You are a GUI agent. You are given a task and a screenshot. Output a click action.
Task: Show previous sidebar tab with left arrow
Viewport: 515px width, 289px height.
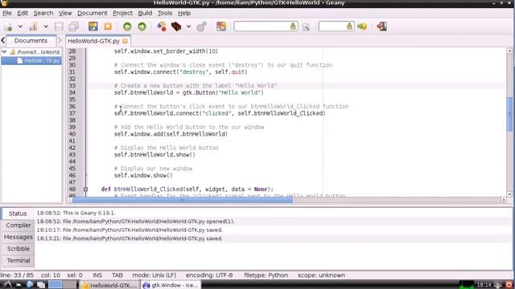(3, 40)
